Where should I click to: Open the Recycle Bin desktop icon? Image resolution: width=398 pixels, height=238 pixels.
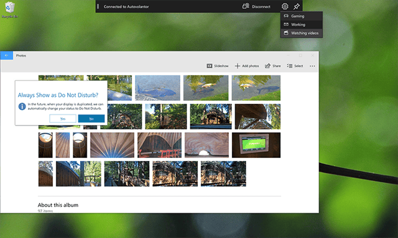pos(10,10)
